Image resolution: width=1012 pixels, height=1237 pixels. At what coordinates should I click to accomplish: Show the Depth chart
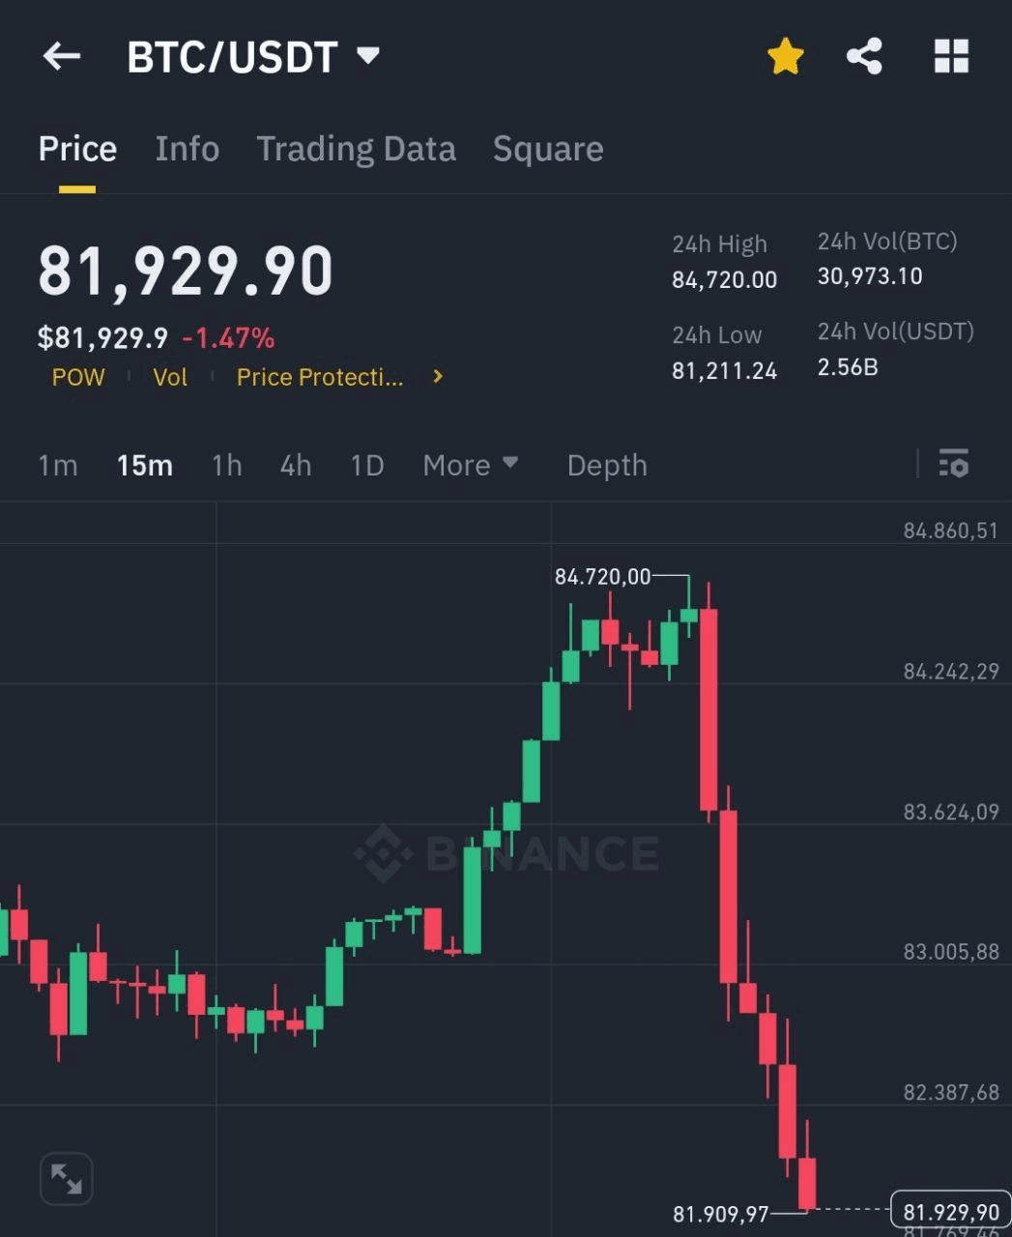(607, 465)
